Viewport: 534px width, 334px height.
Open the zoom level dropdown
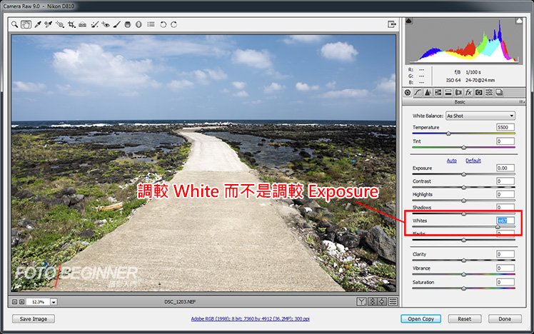(54, 302)
